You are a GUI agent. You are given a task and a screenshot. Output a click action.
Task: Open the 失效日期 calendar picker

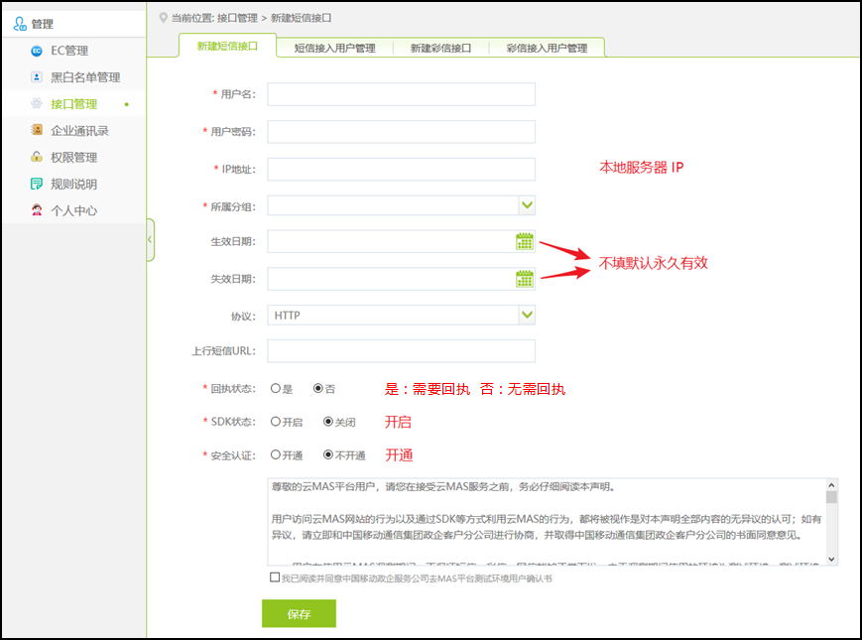(525, 279)
